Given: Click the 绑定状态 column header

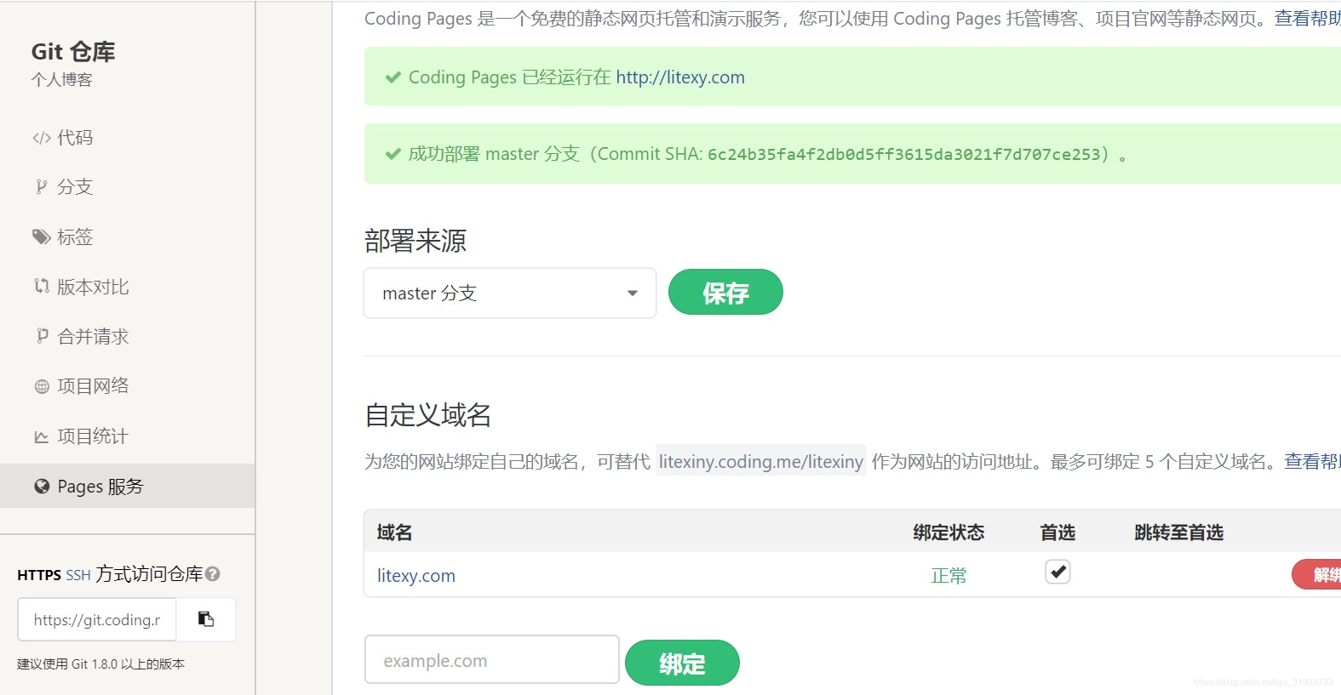Looking at the screenshot, I should (948, 533).
